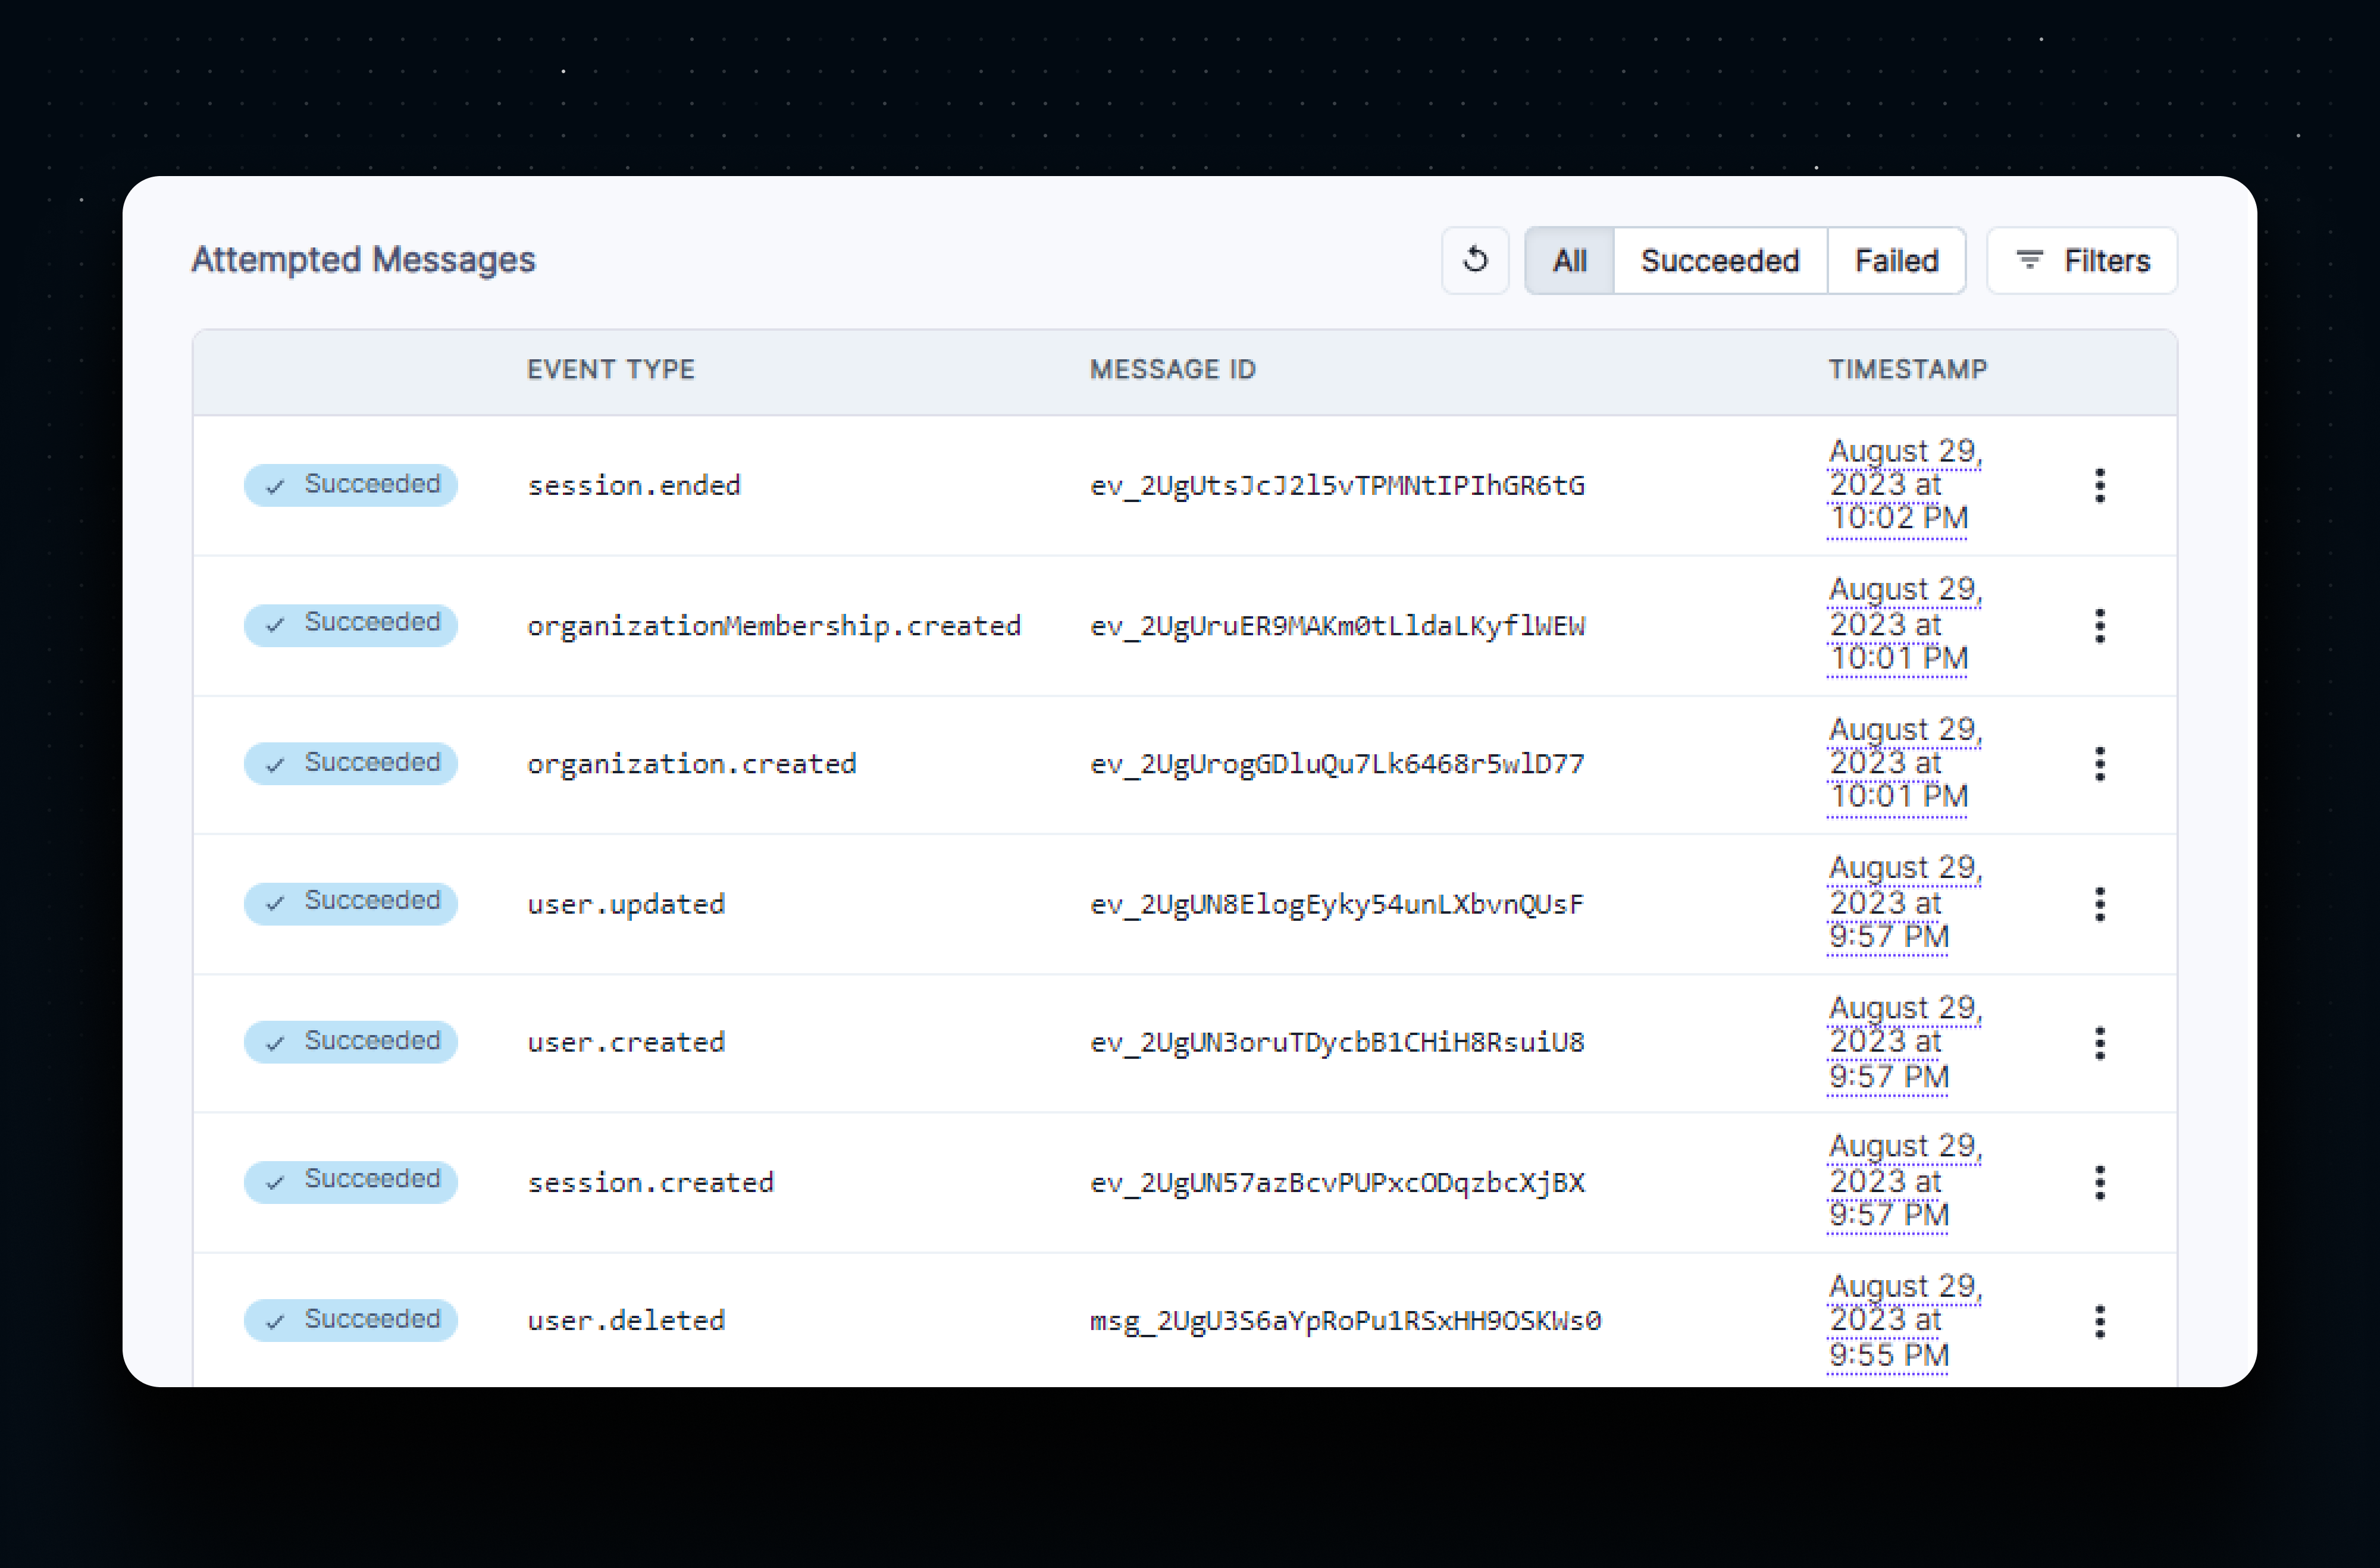Open options menu for organization.created row

pyautogui.click(x=2100, y=764)
